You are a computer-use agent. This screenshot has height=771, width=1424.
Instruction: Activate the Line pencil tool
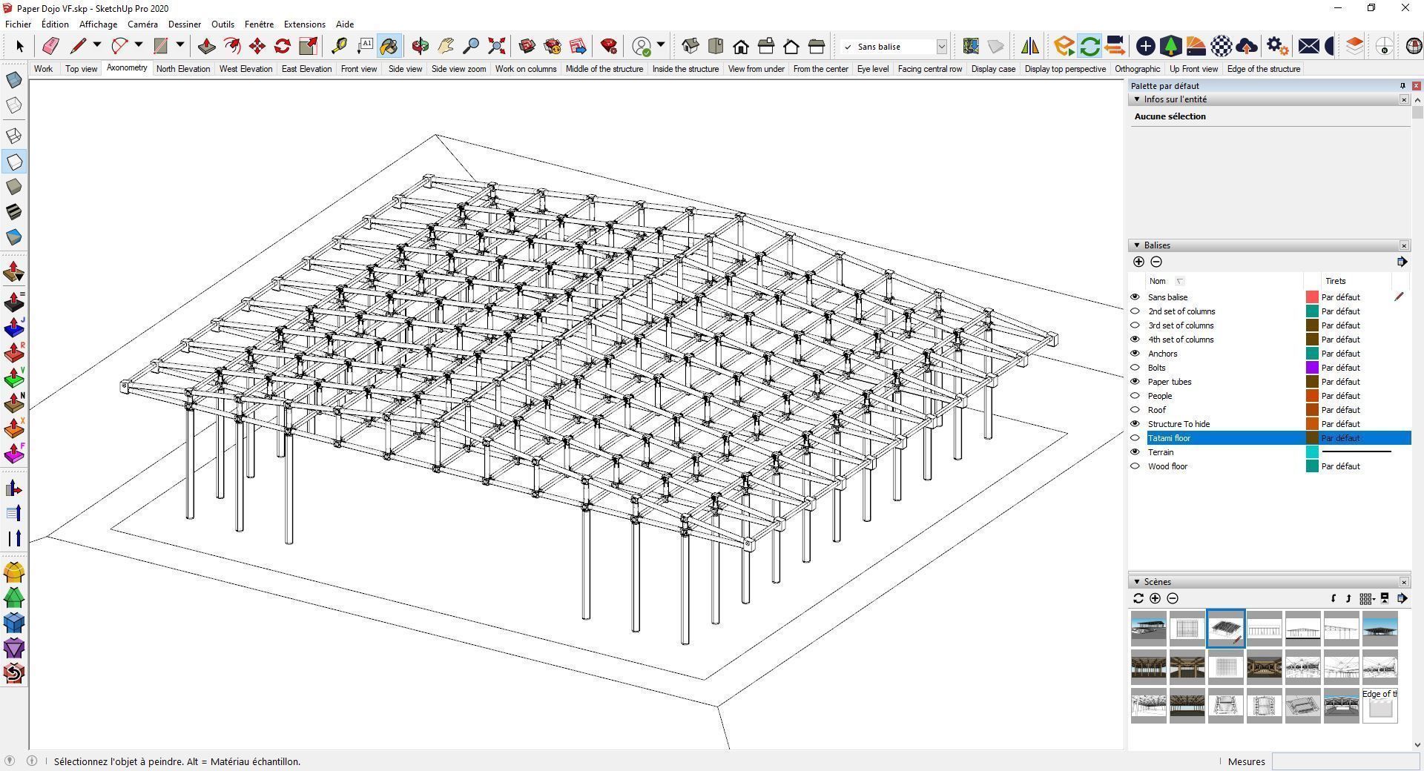(x=78, y=46)
